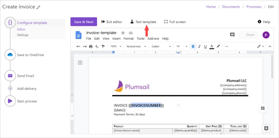Expand the Normal text style dropdown
Image resolution: width=279 pixels, height=138 pixels.
(x=136, y=46)
